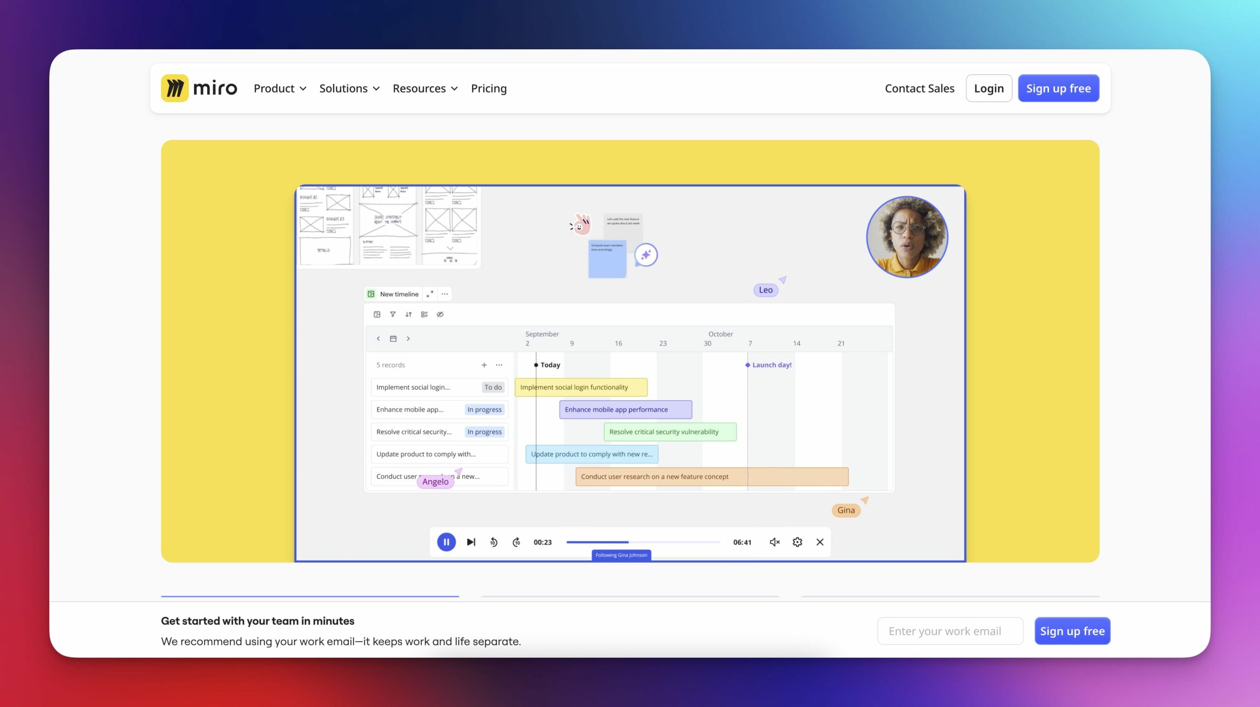Hide fields using the eye-slash icon

coord(440,314)
